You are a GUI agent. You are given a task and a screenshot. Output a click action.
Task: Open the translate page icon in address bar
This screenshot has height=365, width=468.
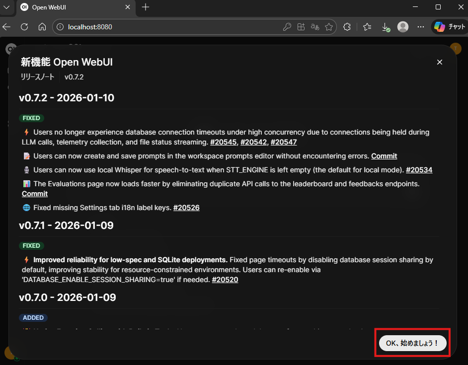314,27
